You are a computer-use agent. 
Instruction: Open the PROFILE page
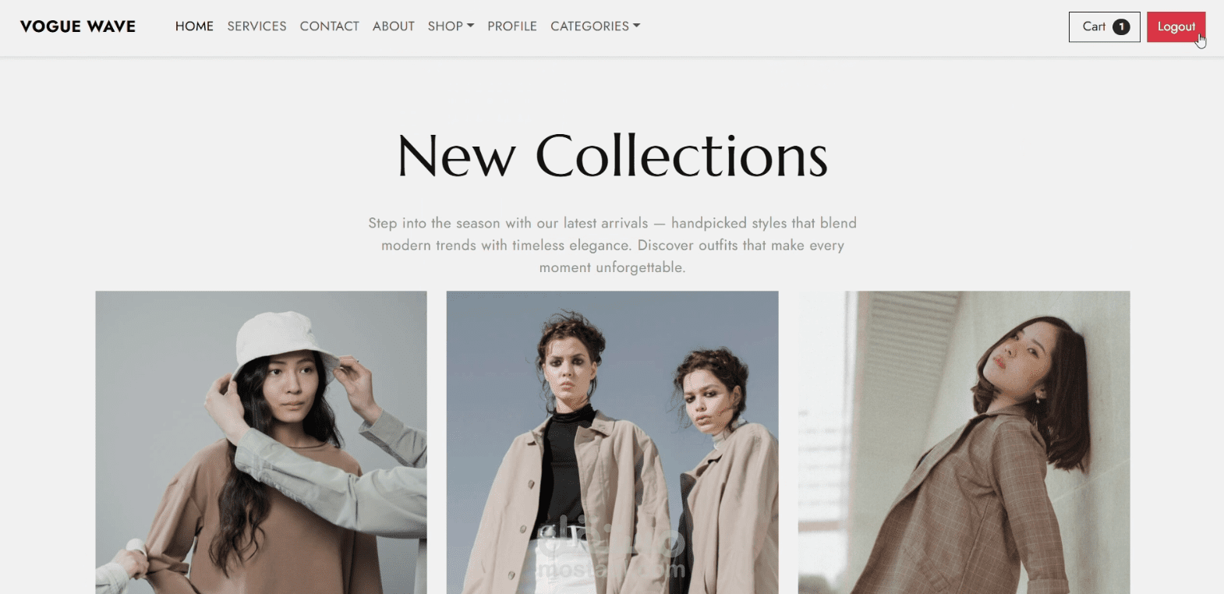[512, 27]
